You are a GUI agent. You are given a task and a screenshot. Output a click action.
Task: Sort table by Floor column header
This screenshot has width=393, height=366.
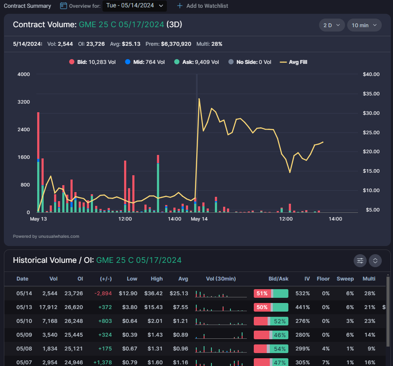pyautogui.click(x=323, y=279)
